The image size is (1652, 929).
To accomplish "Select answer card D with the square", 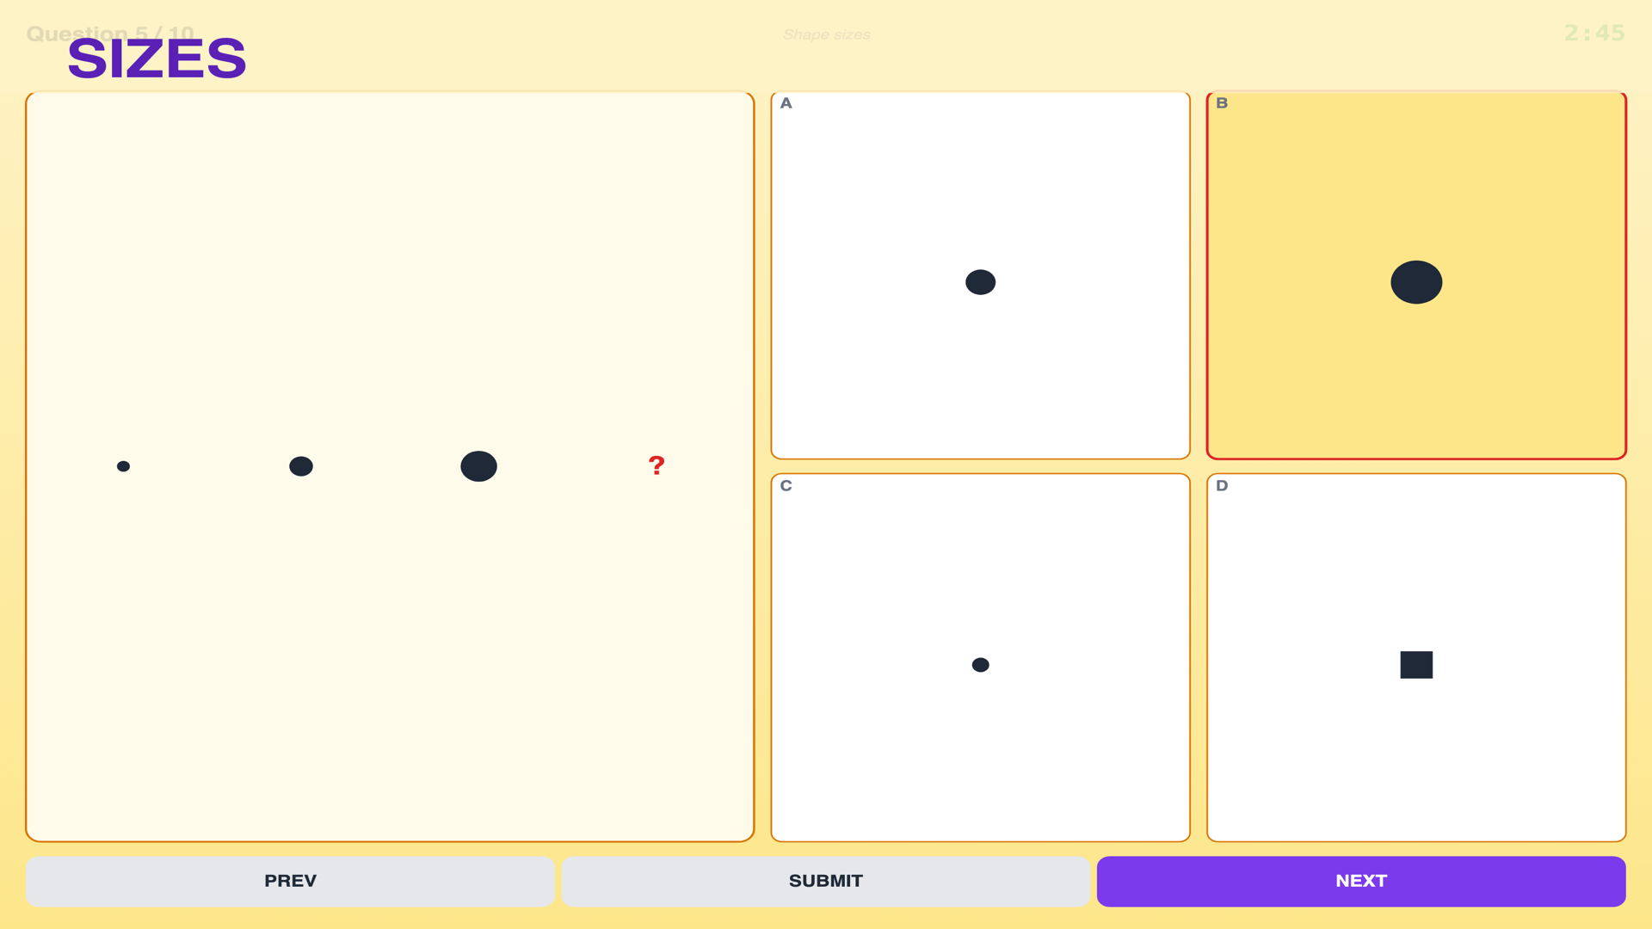I will click(x=1416, y=657).
